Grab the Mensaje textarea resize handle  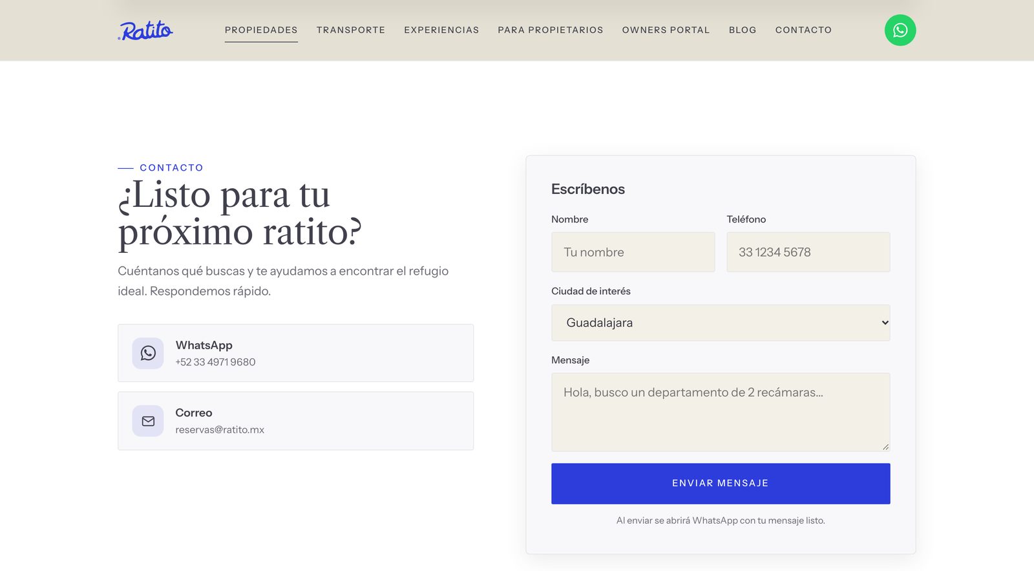[x=885, y=447]
